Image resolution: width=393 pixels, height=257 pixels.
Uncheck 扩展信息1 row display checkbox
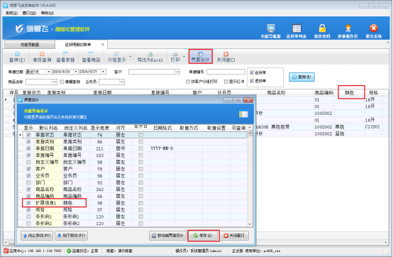28,203
